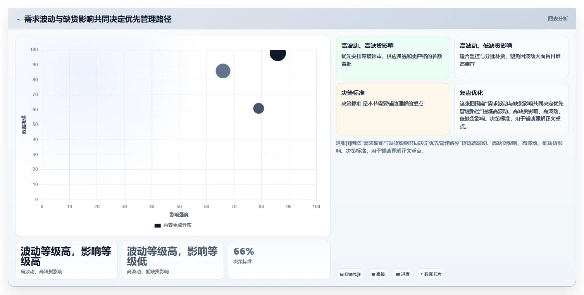Click the y-axis tick label 100
Viewport: 584px width, 295px height.
coord(34,50)
